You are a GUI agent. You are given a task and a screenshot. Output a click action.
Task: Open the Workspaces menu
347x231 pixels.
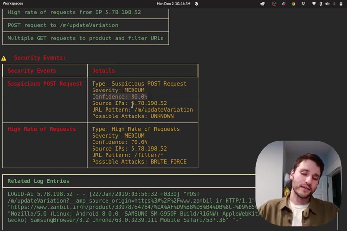pyautogui.click(x=13, y=3)
